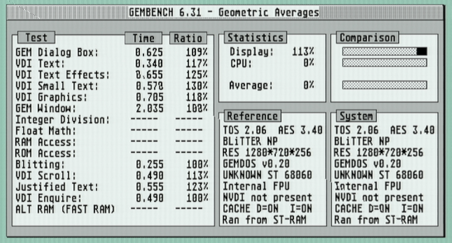Click the "Average:" statistic label
This screenshot has height=243, width=452.
(x=251, y=86)
